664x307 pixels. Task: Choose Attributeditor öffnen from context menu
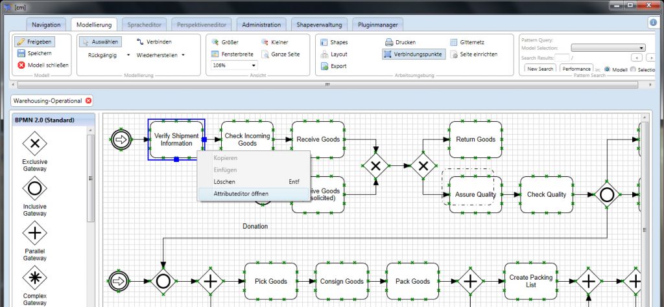point(232,194)
